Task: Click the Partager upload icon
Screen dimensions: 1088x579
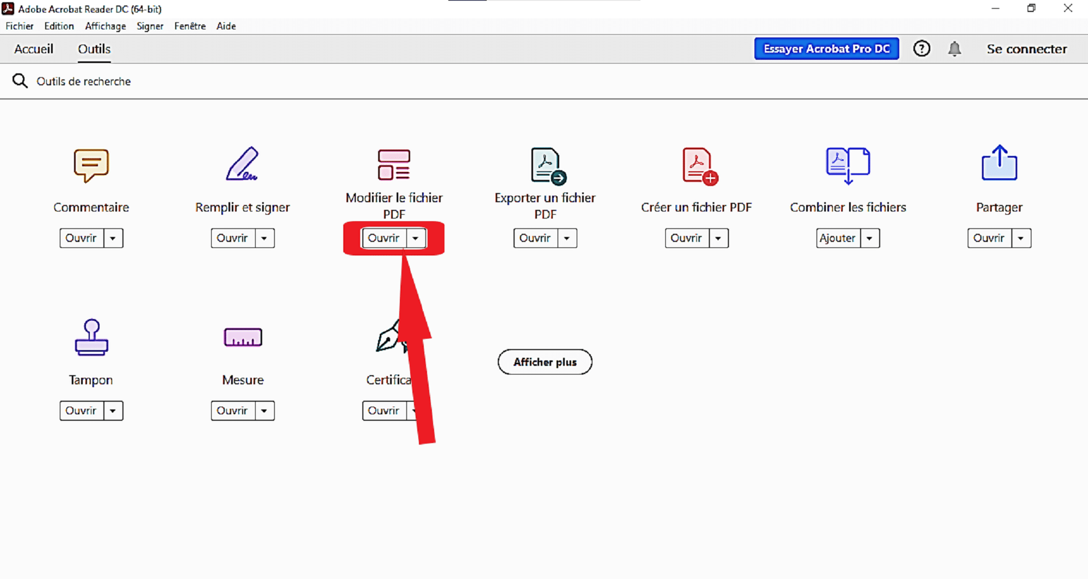Action: click(x=999, y=163)
